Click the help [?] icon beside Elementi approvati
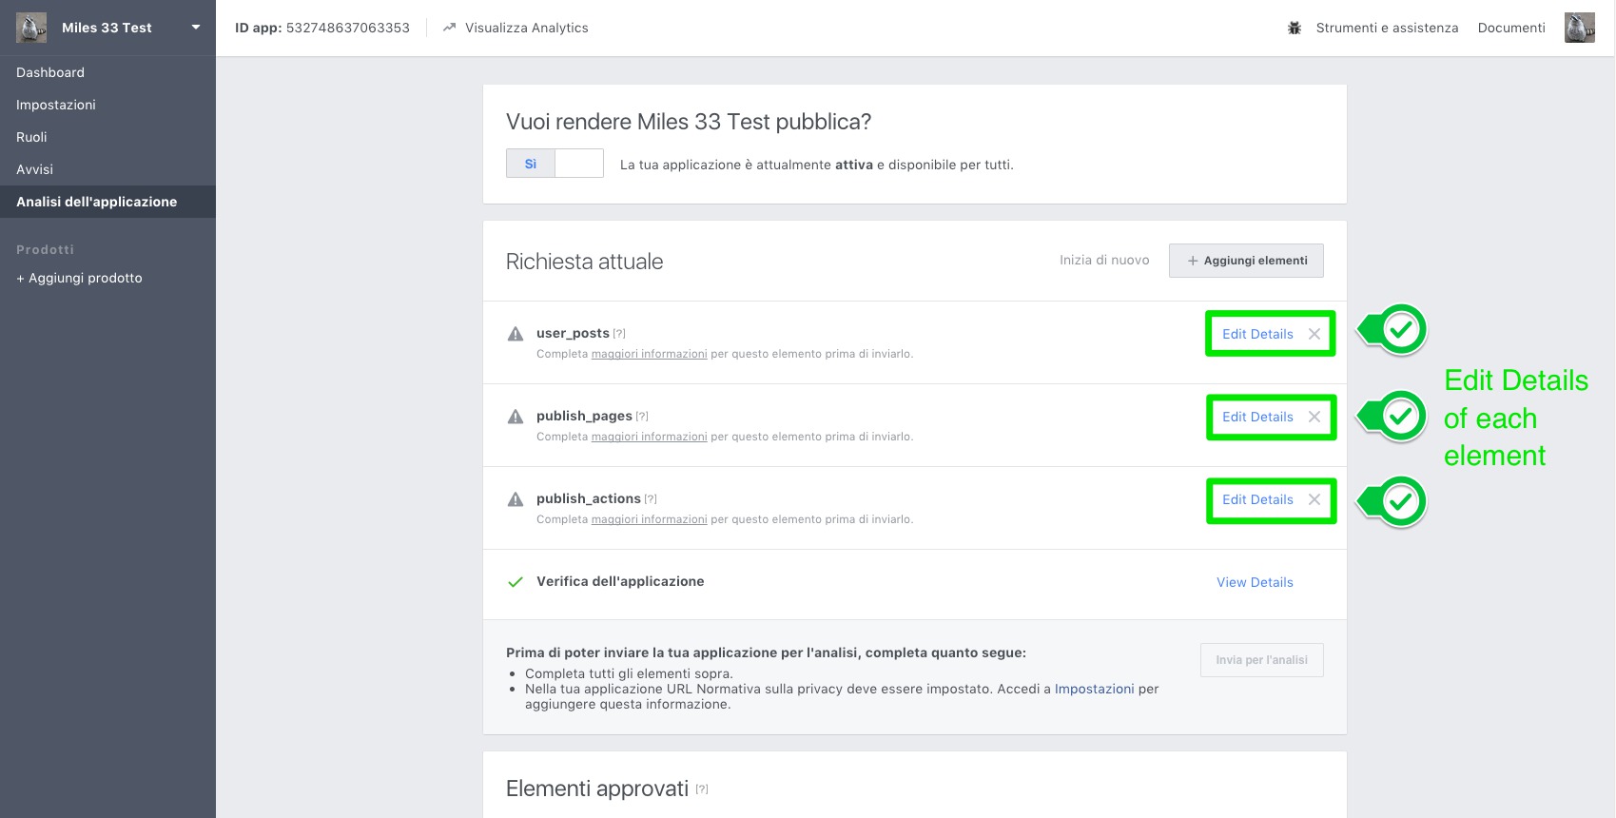The height and width of the screenshot is (818, 1616). pos(702,789)
